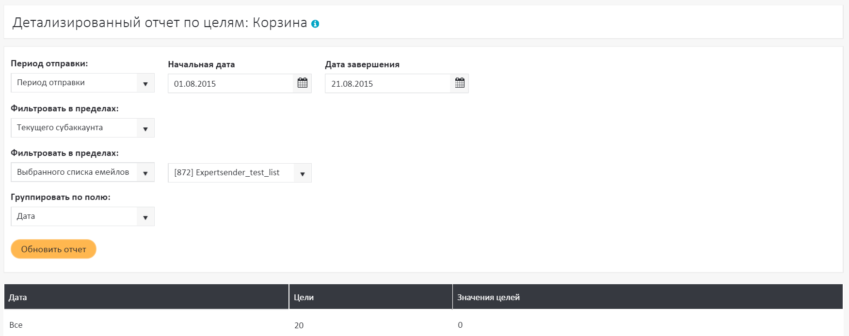Click the start date field showing 01.08.2015
Viewport: 849px width, 336px height.
pyautogui.click(x=230, y=84)
